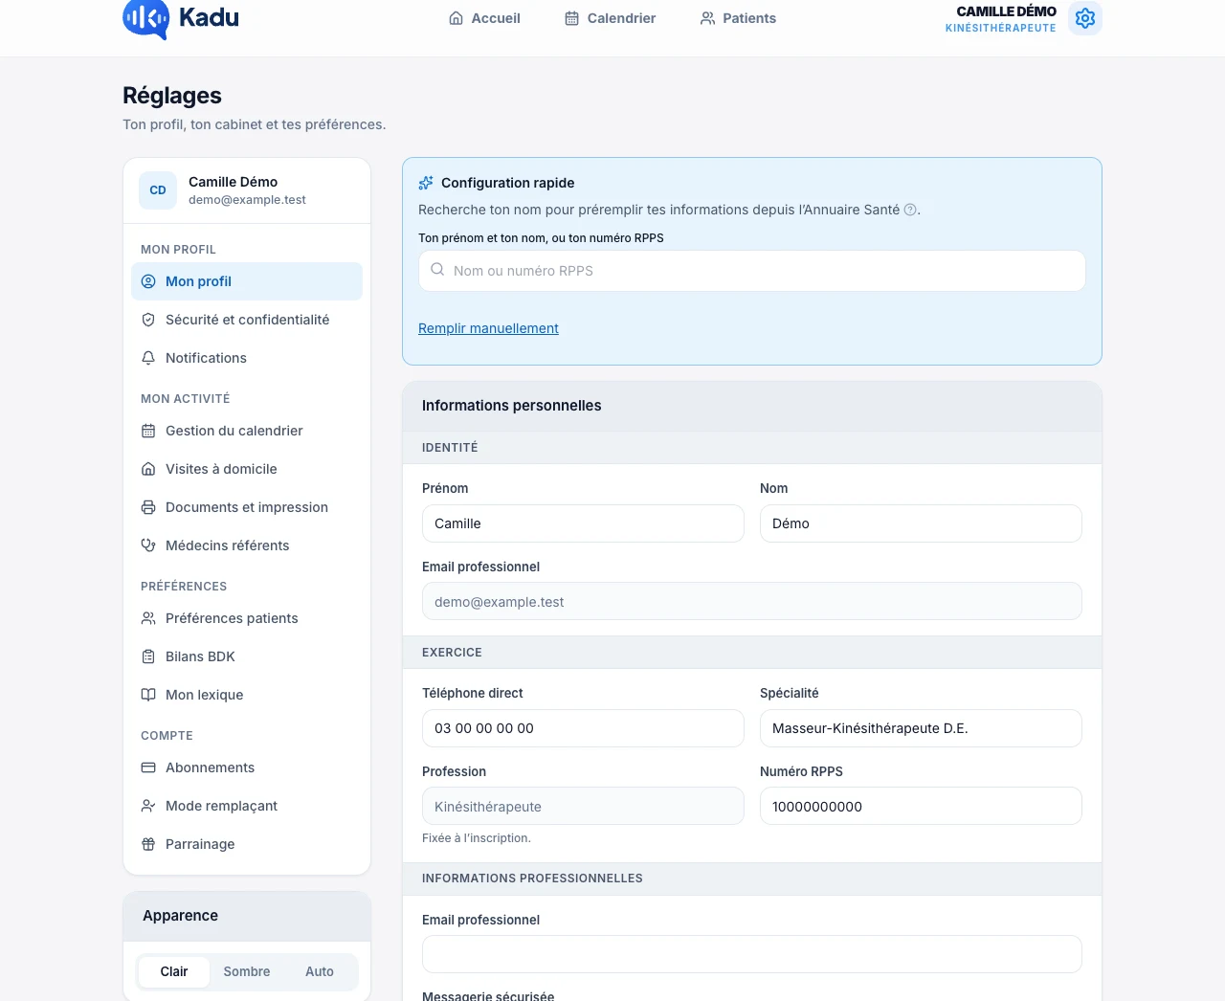Click the help icon after Annuaire Santé

[x=910, y=210]
